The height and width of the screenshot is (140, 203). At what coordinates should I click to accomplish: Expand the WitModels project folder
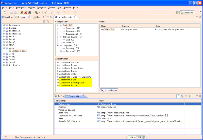click(4, 65)
